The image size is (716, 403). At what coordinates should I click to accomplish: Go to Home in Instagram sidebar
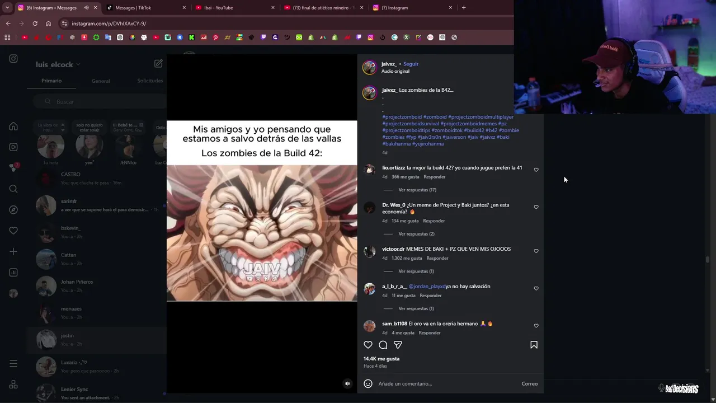(13, 126)
